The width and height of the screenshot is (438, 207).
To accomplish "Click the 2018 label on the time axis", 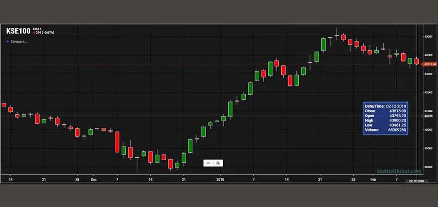I will coord(220,180).
